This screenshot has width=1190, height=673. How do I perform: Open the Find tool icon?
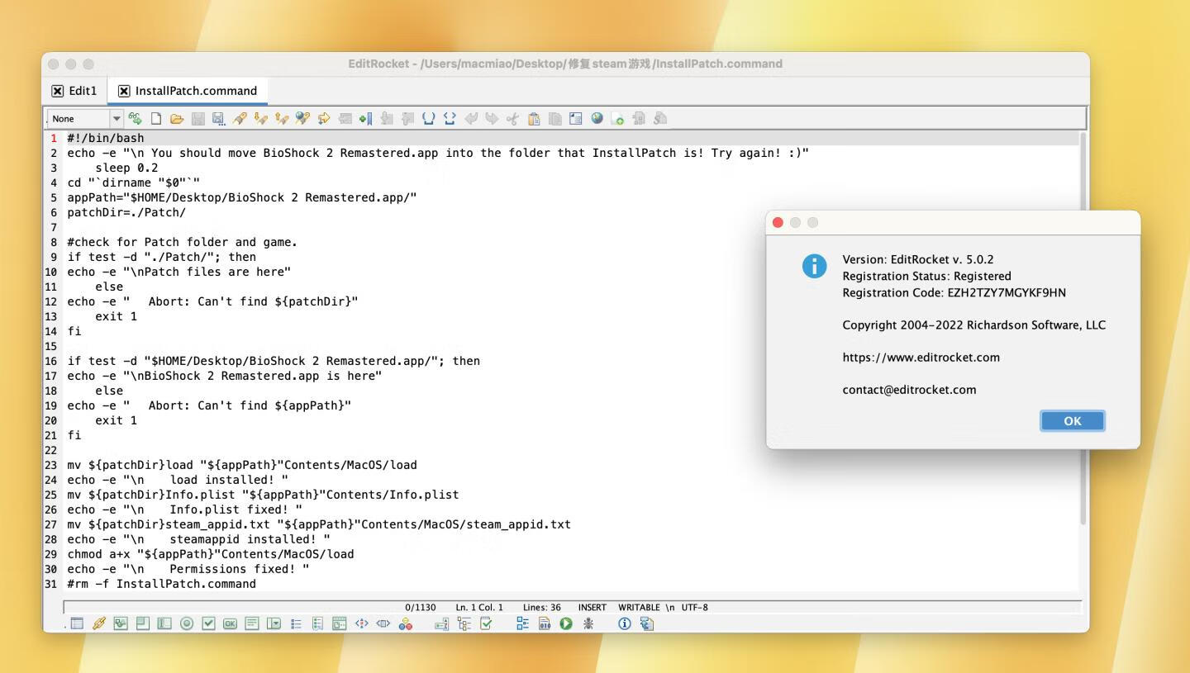[240, 118]
